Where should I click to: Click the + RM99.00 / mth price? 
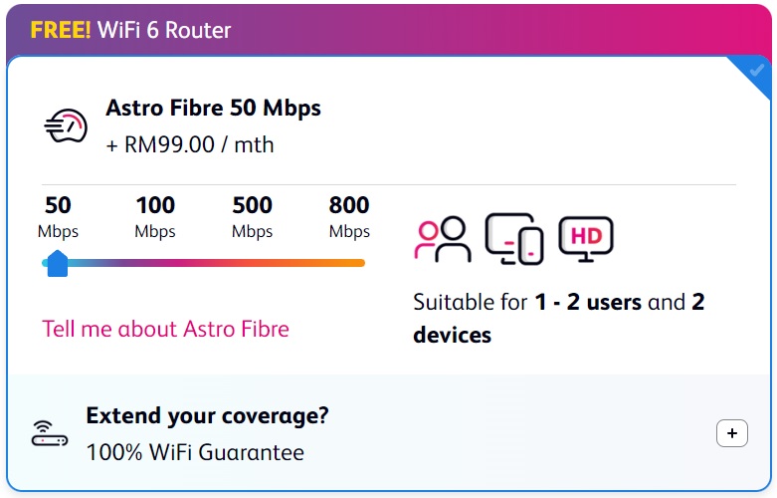click(190, 144)
